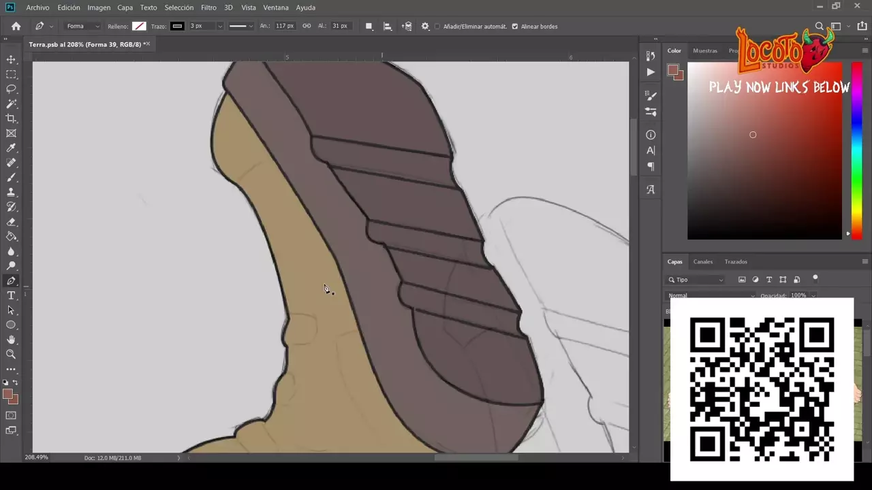872x490 pixels.
Task: Uncheck the Alinear bordes checkbox
Action: 514,27
